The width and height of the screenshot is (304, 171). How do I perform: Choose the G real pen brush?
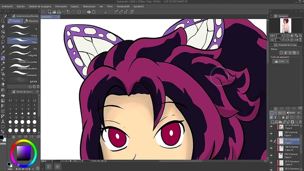click(22, 35)
